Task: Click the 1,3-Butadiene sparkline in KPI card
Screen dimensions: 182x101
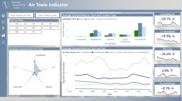Action: (x=167, y=40)
